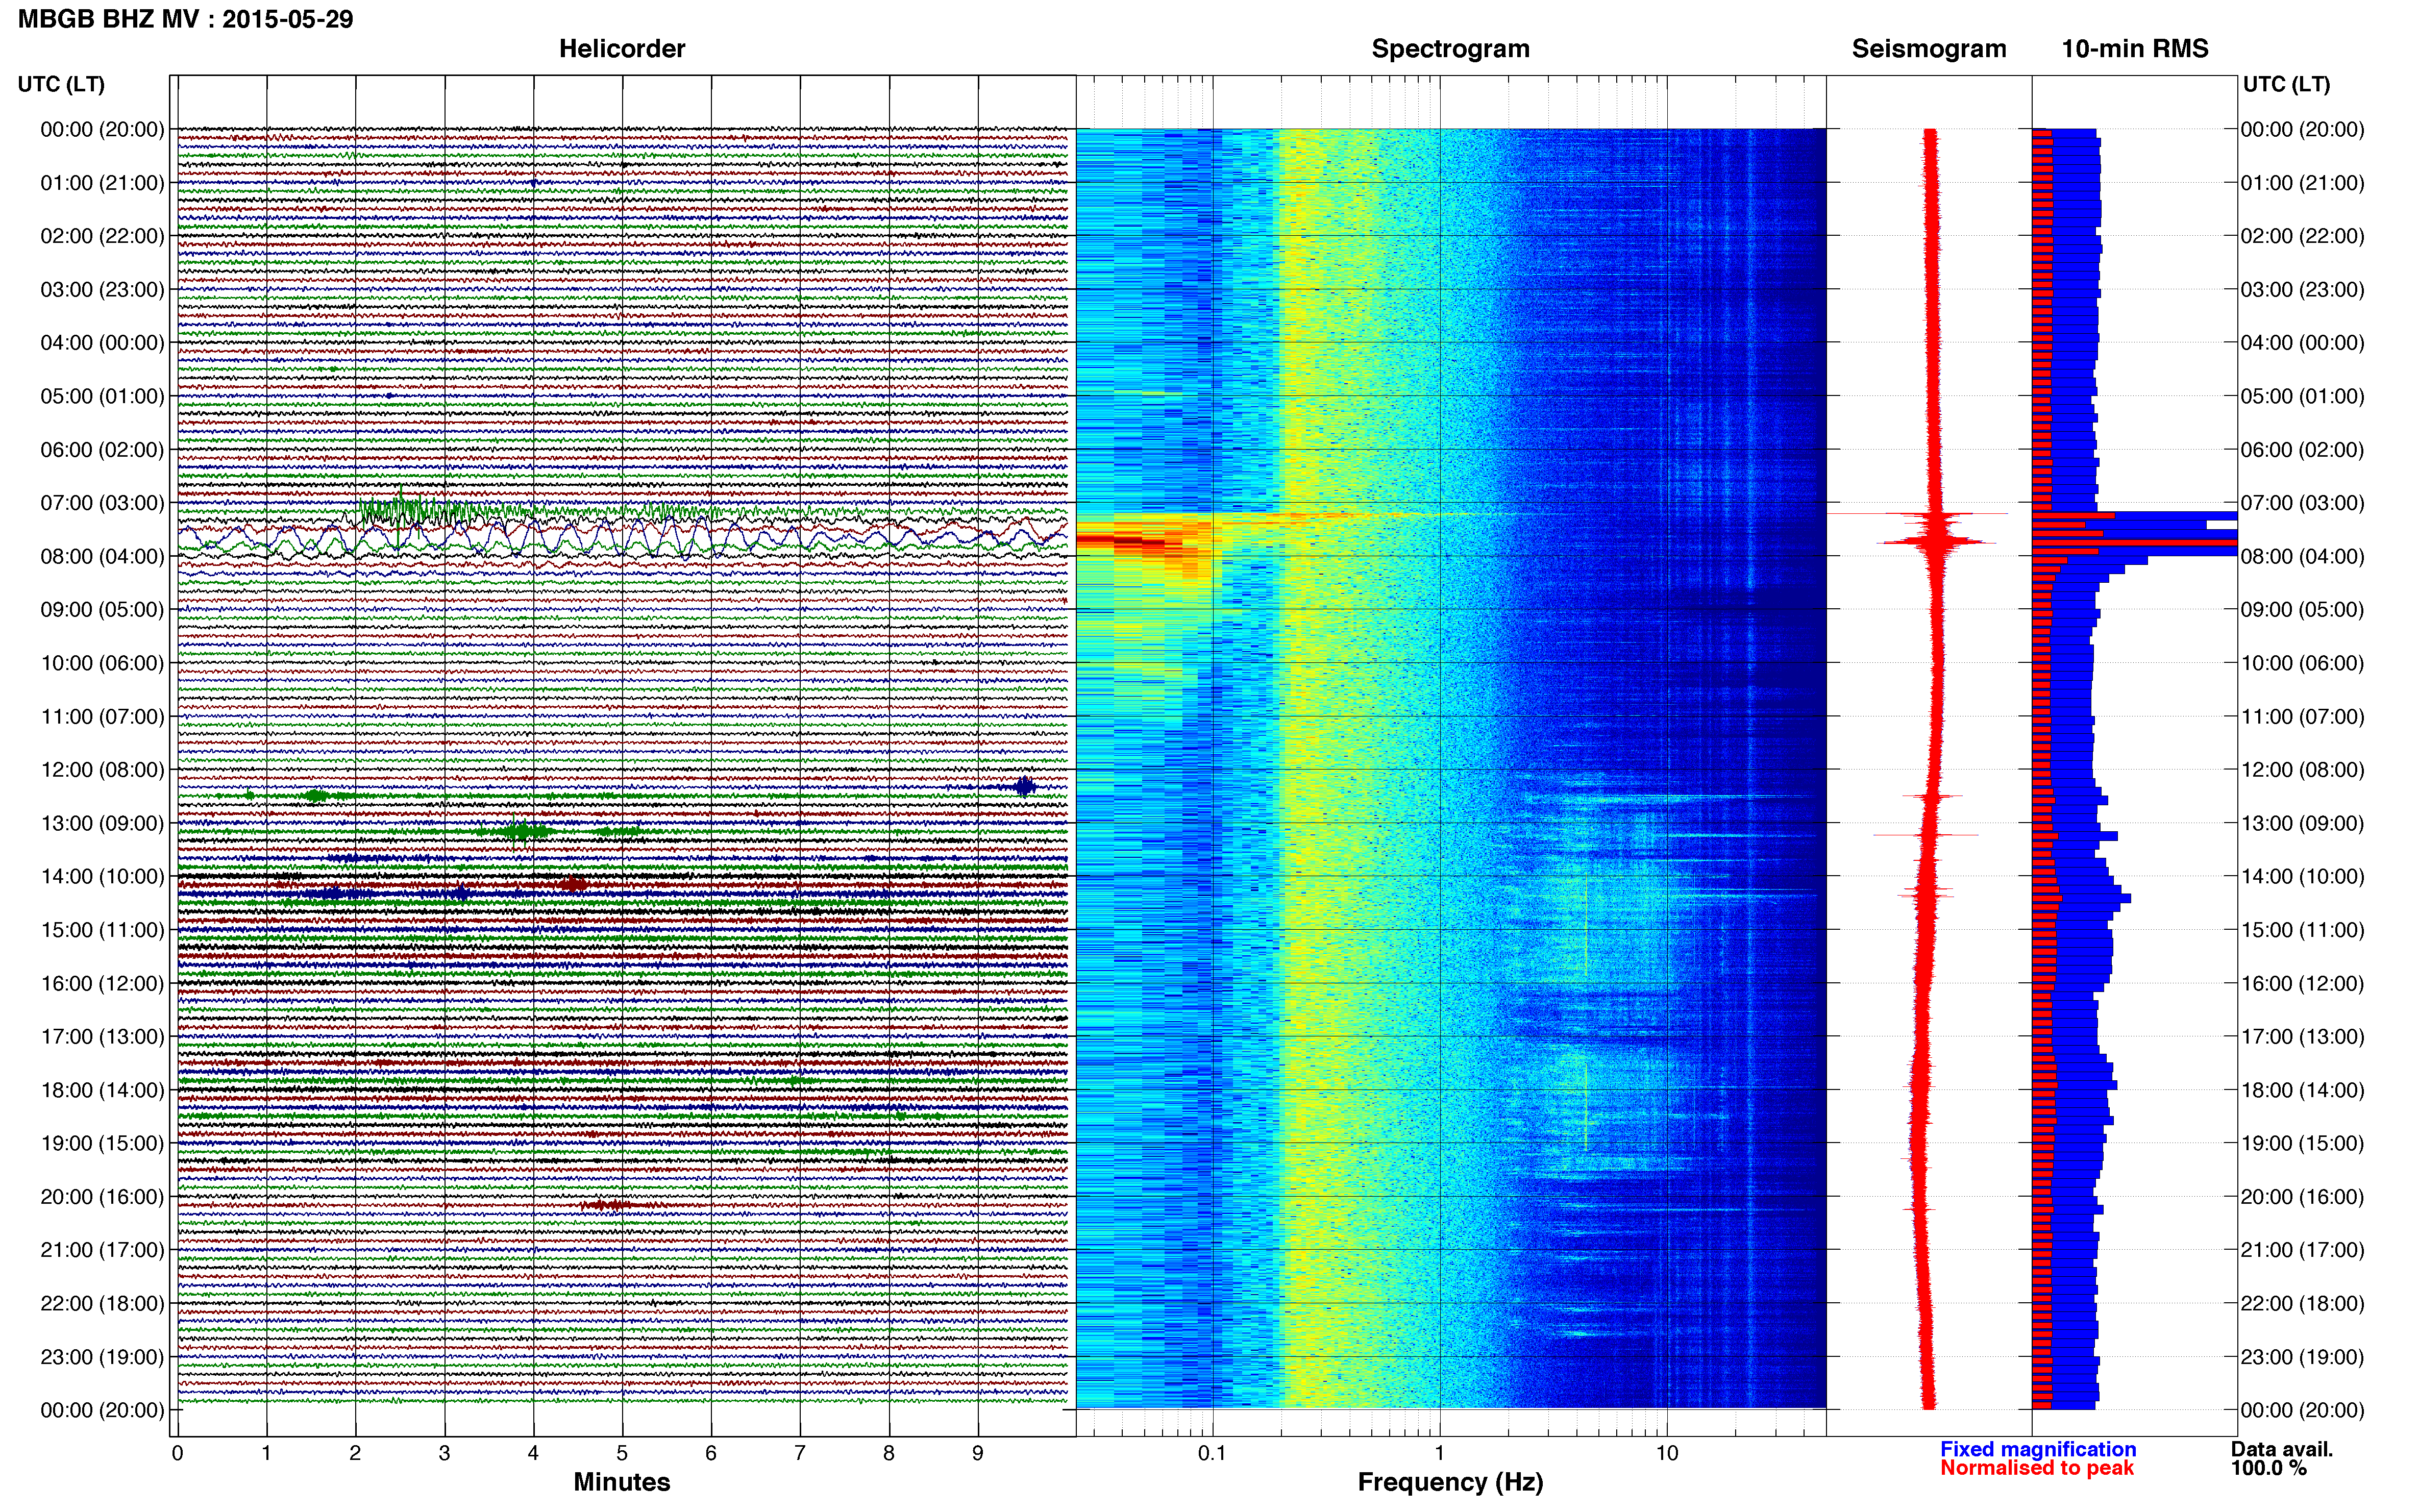The height and width of the screenshot is (1512, 2419).
Task: Click 18:00 (14:00) on the helicorder time axis
Action: 102,1090
